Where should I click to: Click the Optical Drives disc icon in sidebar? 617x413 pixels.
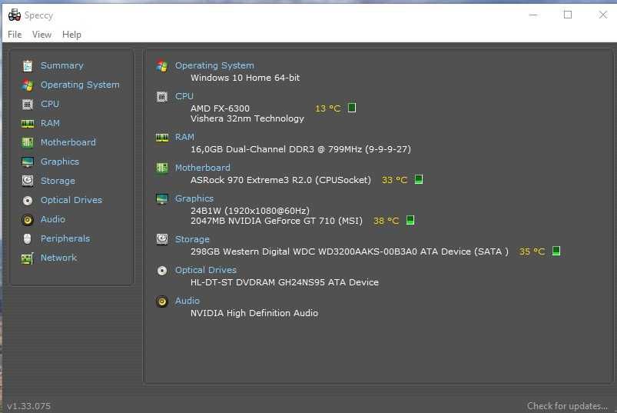pyautogui.click(x=28, y=201)
